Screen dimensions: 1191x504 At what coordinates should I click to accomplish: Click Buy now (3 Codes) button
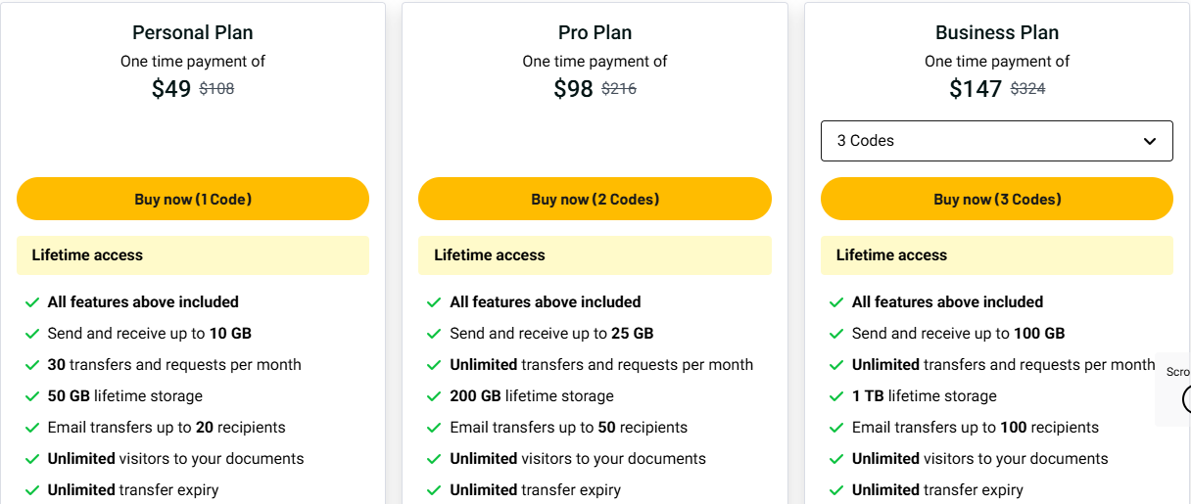pyautogui.click(x=996, y=199)
